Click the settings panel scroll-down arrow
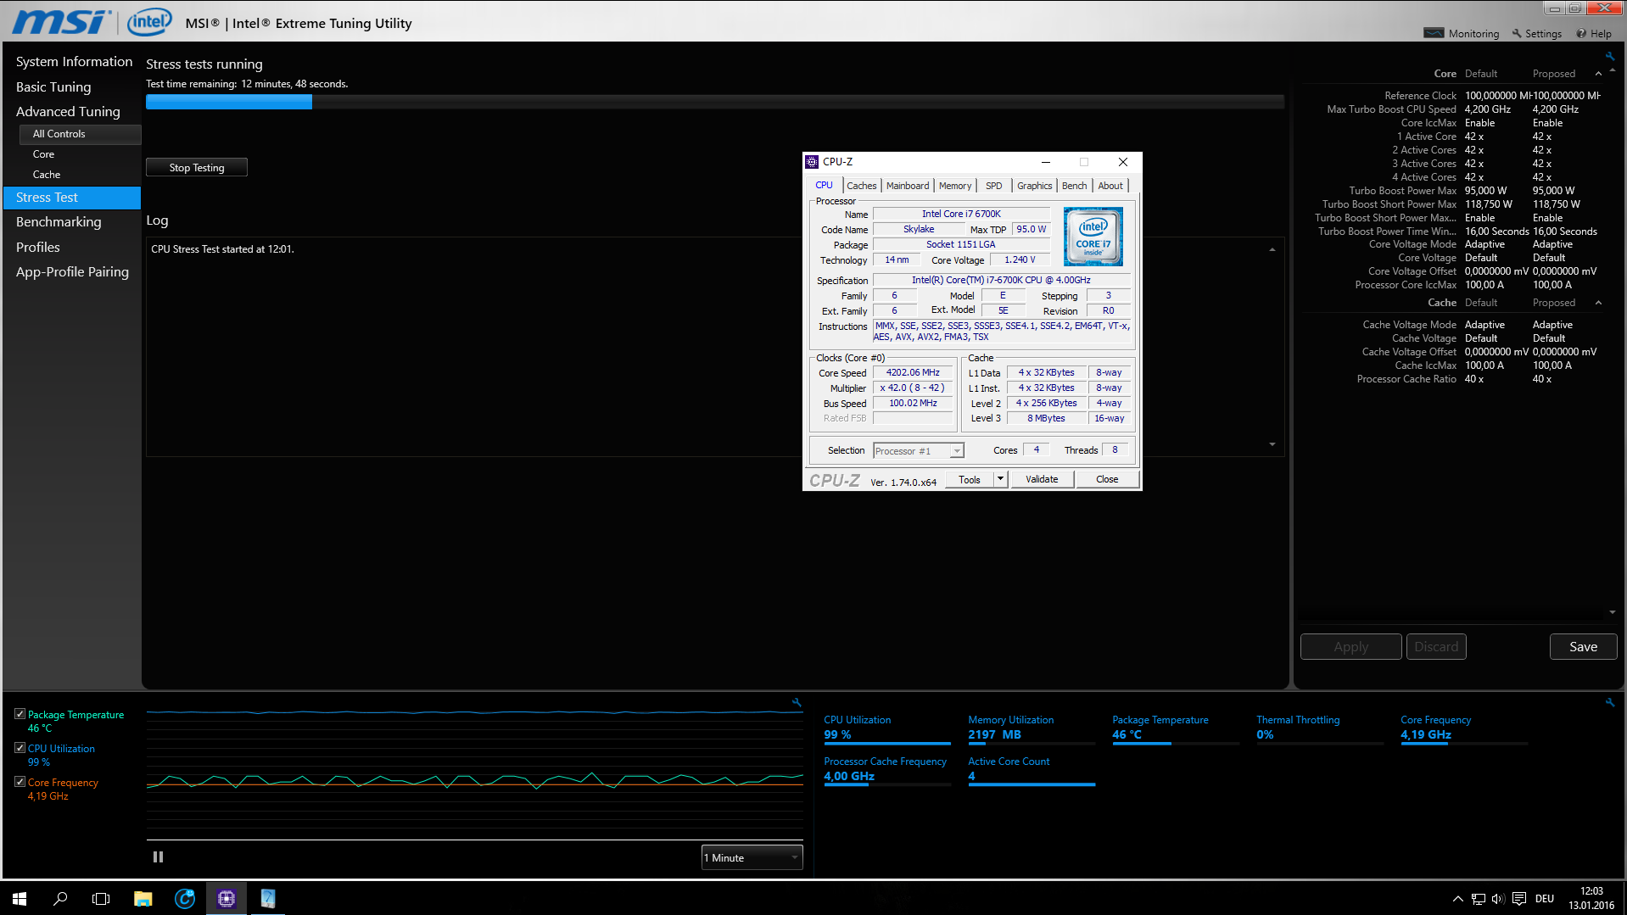 1612,612
